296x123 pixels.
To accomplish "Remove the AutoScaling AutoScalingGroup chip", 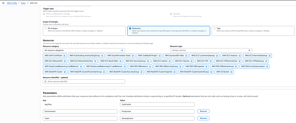I will (102, 56).
